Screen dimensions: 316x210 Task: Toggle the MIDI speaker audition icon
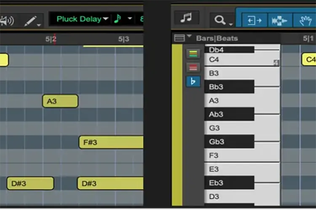(7, 21)
